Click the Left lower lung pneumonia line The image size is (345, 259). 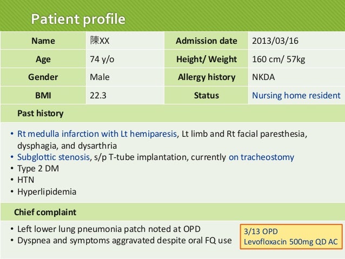click(x=109, y=229)
